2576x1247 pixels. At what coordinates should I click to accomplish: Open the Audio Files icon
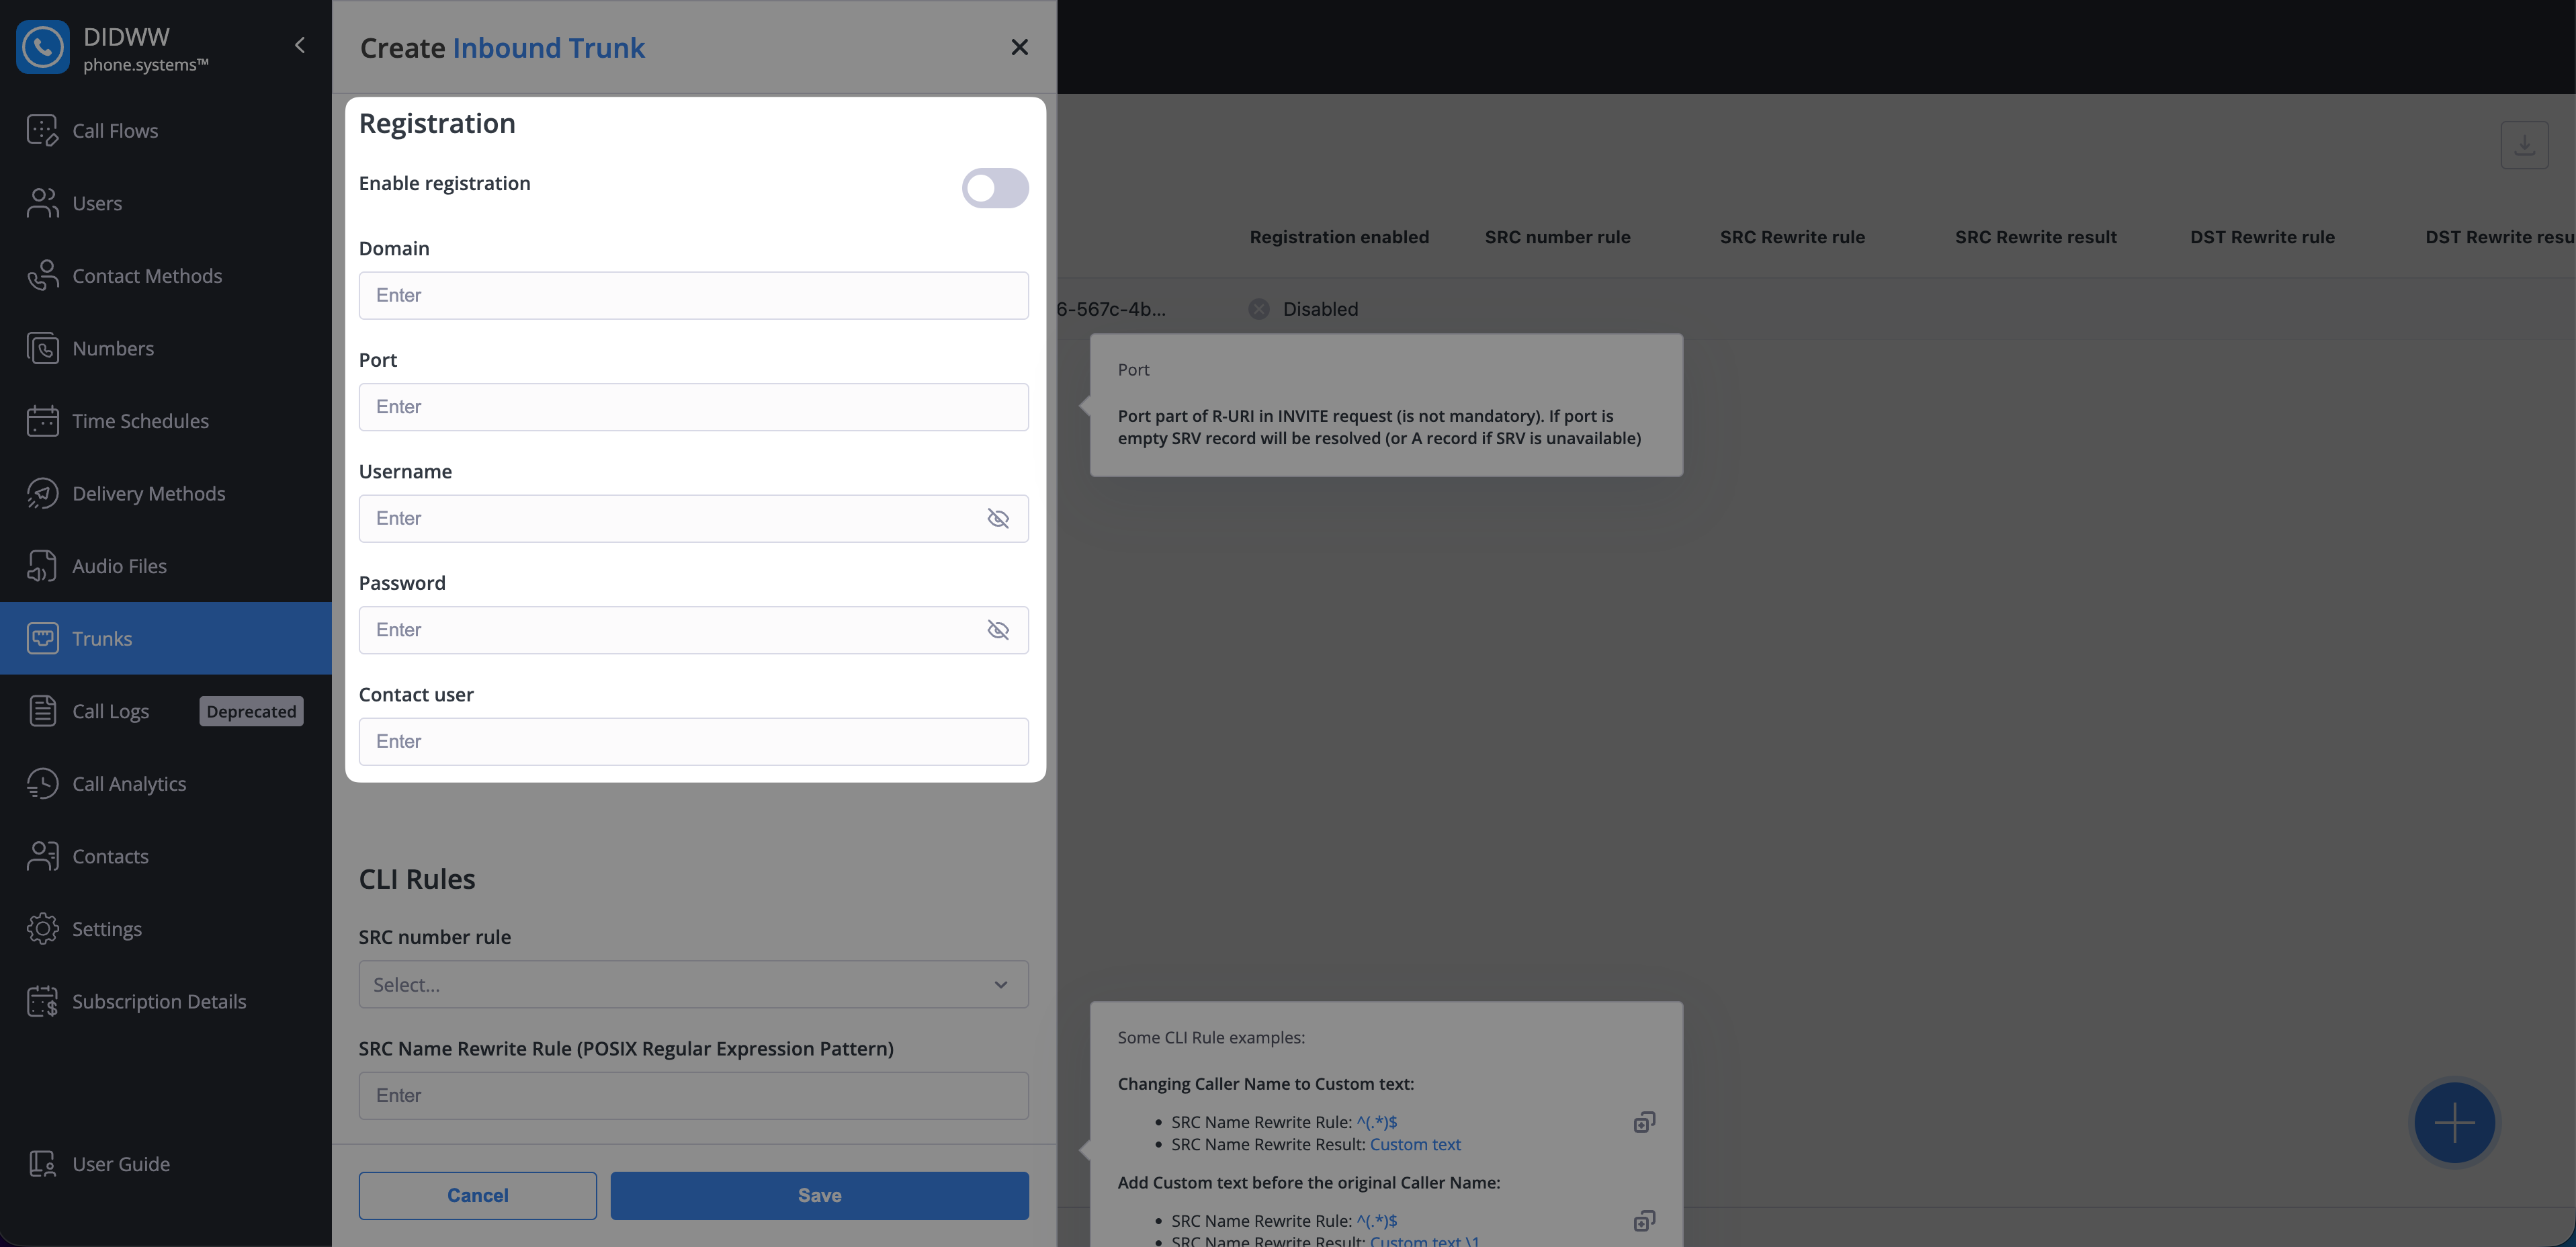[x=42, y=566]
